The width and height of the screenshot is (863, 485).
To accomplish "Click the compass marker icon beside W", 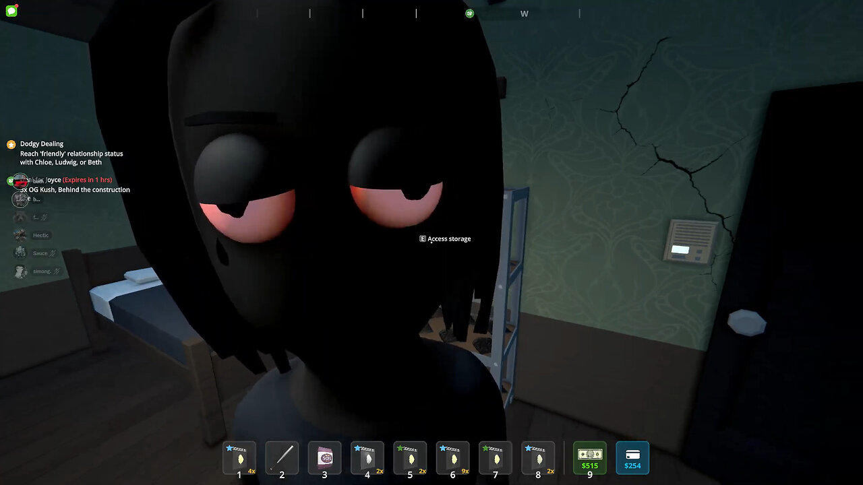I will 470,13.
